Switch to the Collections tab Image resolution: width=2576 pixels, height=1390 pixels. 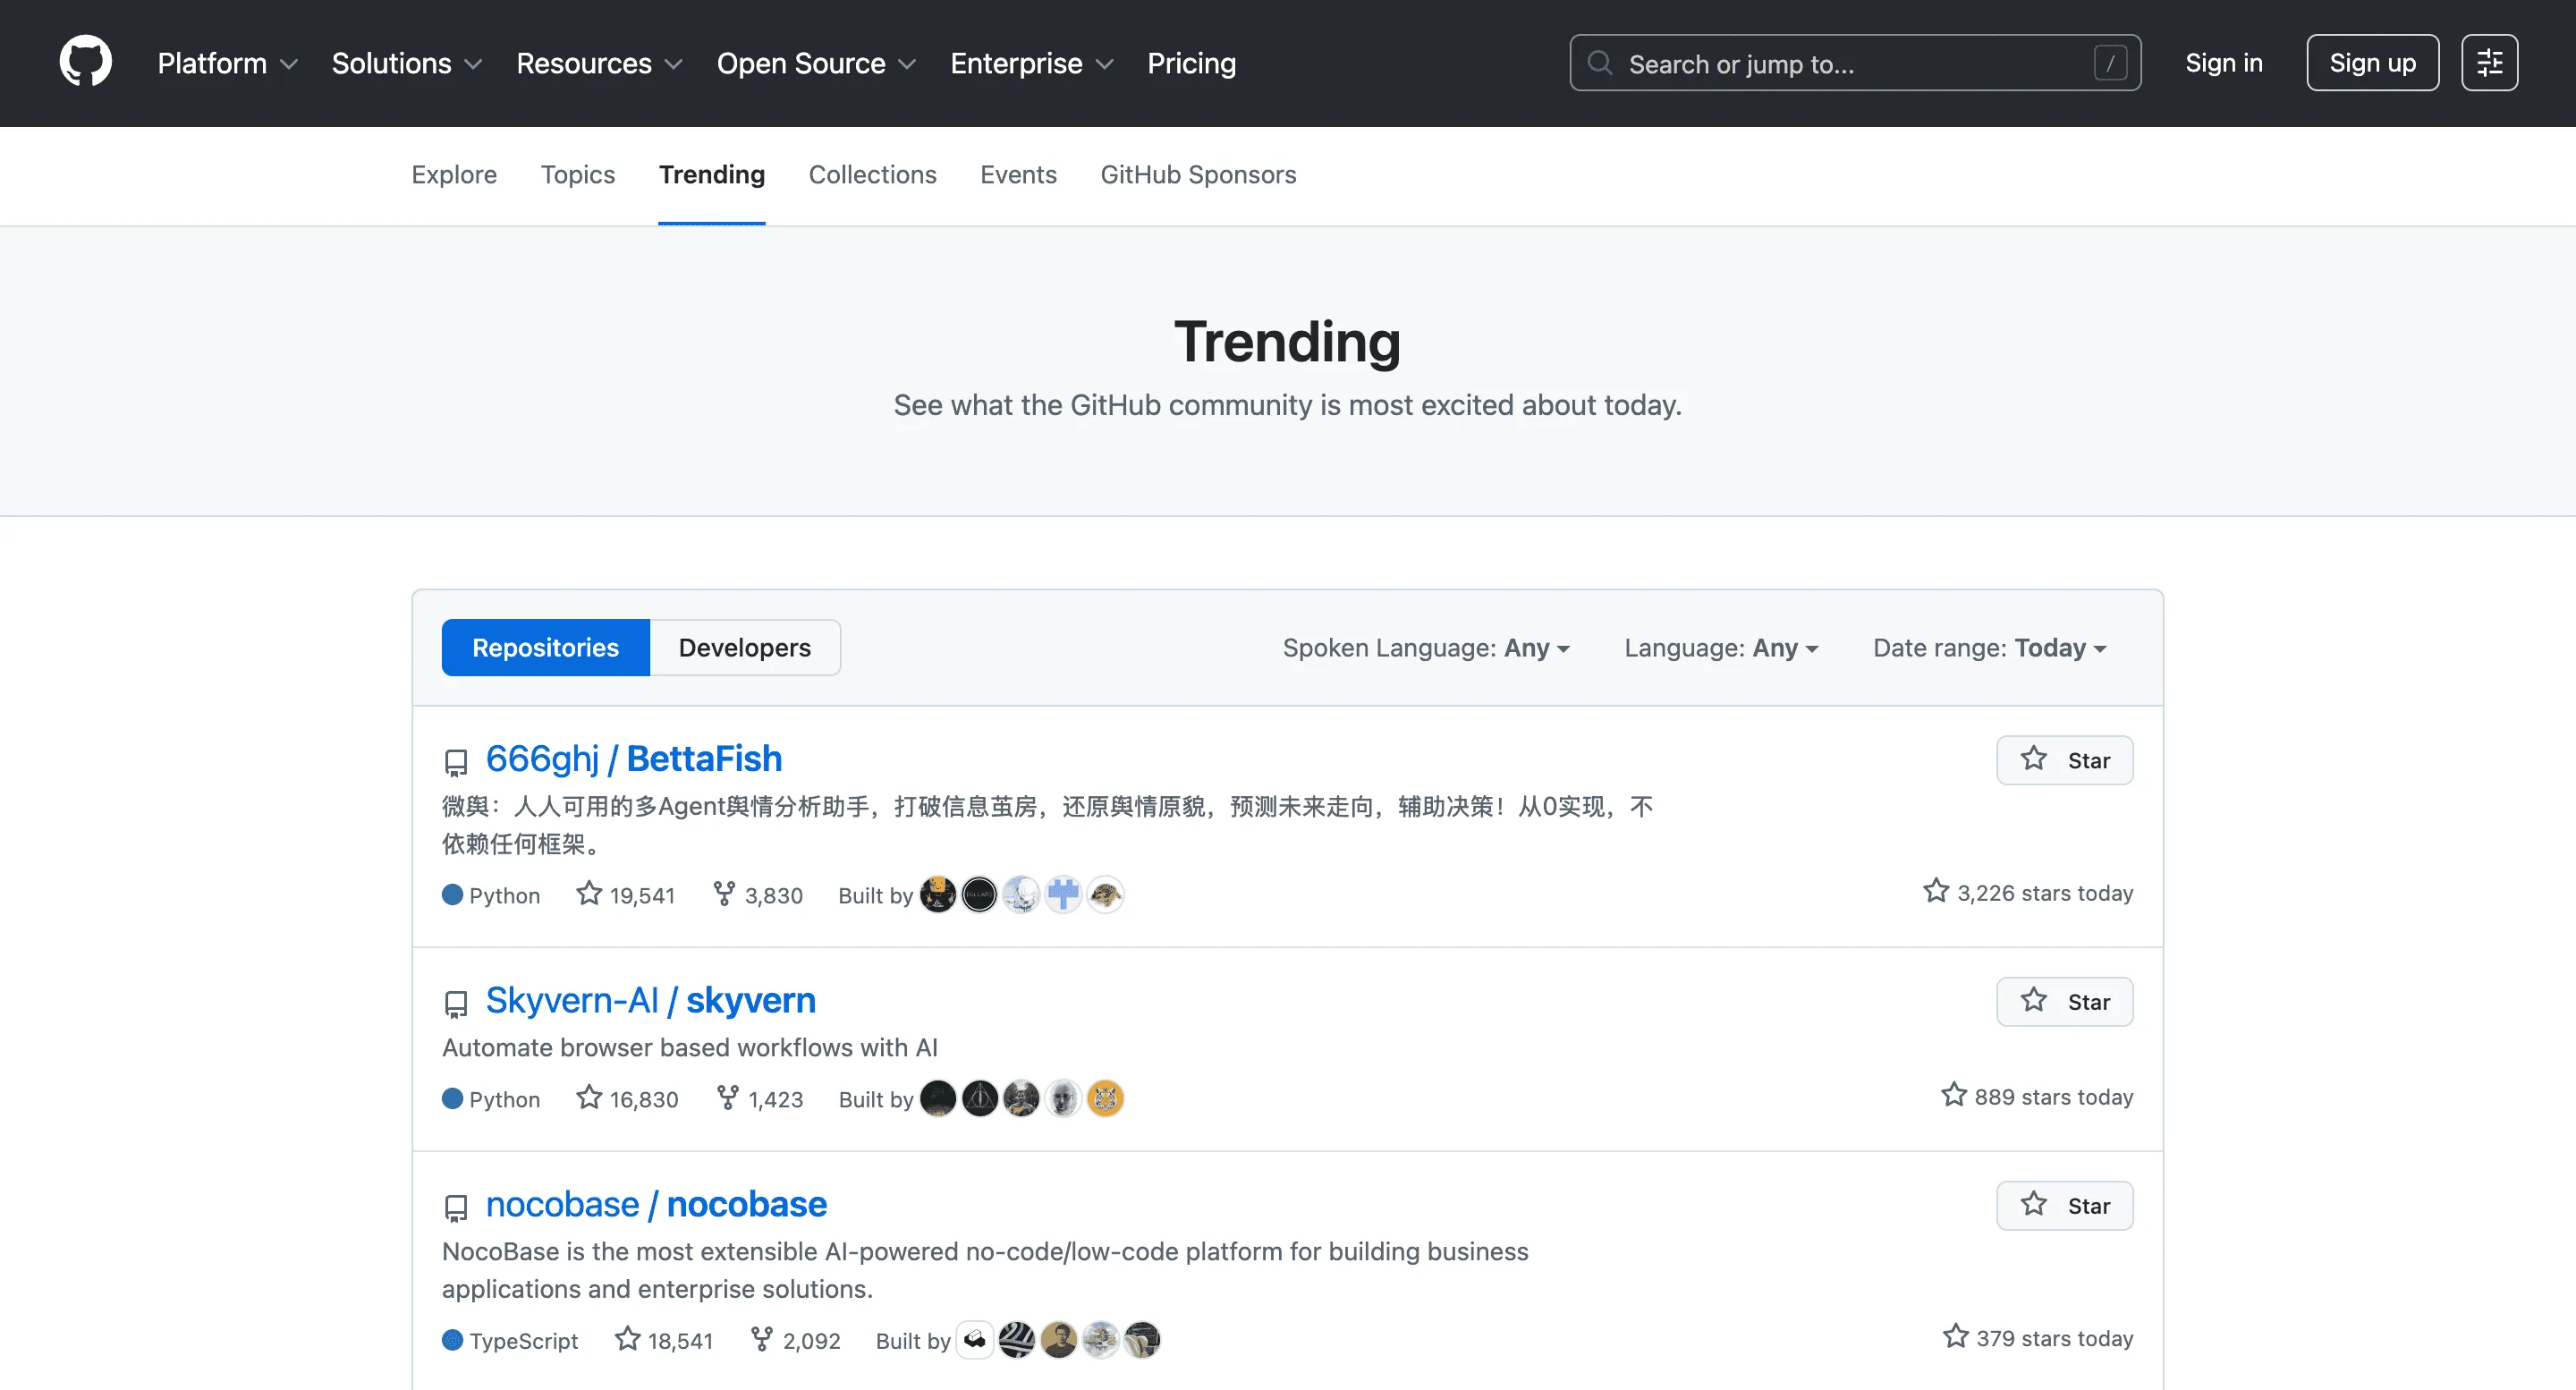click(872, 175)
